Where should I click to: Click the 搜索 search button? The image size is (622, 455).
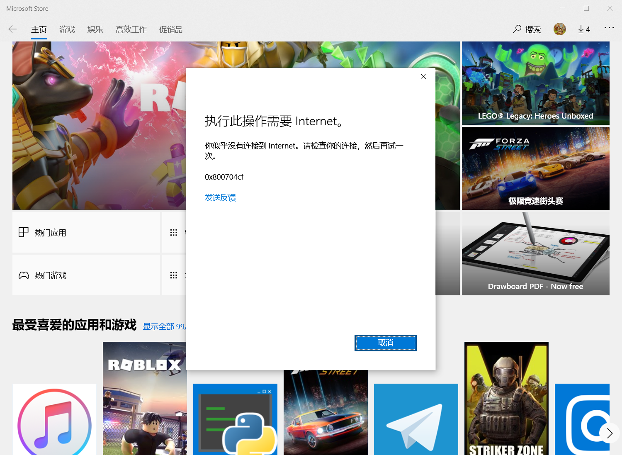[527, 29]
